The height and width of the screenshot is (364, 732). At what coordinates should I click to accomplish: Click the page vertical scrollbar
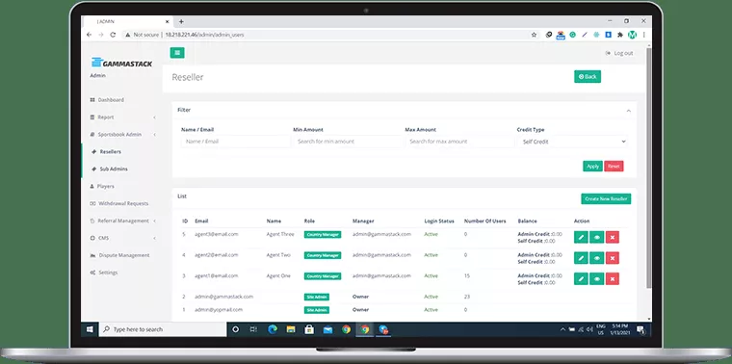click(648, 168)
